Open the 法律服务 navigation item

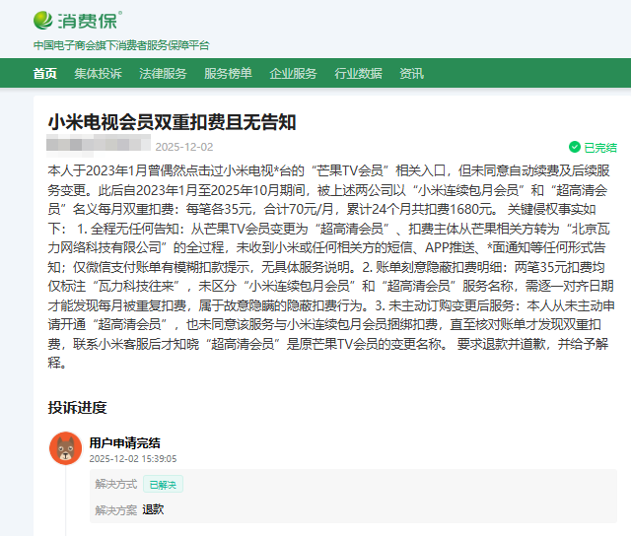tap(163, 73)
